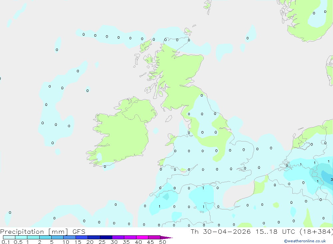This screenshot has height=244, width=333.
Task: Select legend swatch between 45 and 50 mm
Action: click(154, 237)
